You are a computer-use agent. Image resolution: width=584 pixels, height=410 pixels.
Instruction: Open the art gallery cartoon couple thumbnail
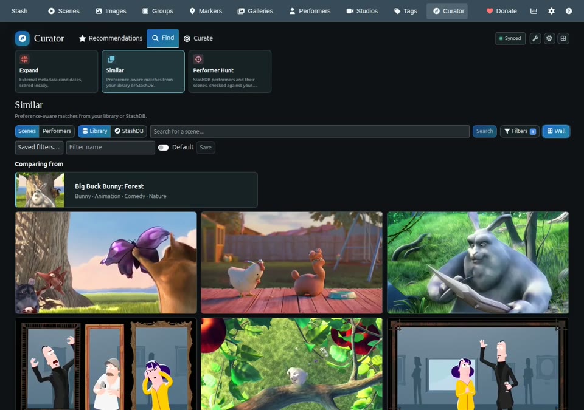pos(478,364)
